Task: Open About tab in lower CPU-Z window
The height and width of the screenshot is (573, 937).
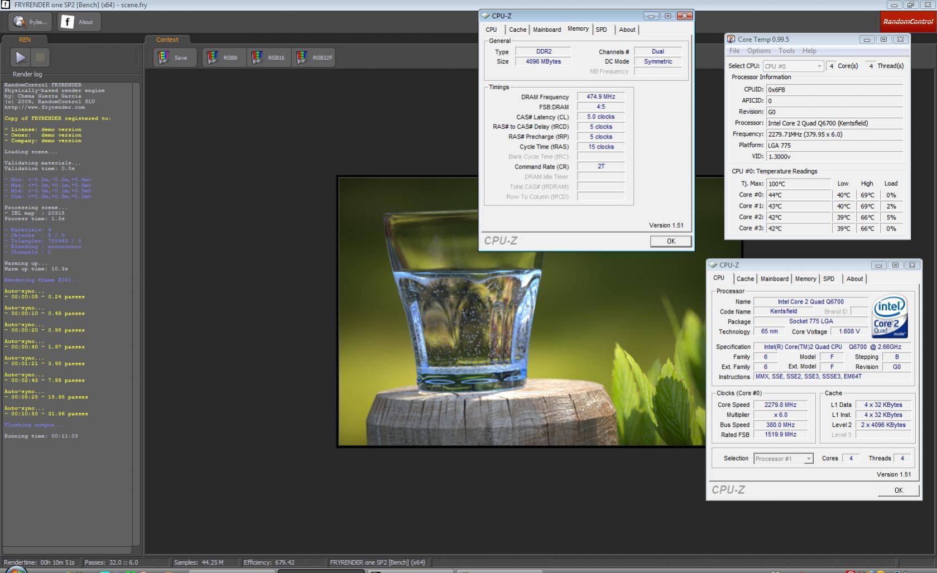Action: [x=854, y=279]
